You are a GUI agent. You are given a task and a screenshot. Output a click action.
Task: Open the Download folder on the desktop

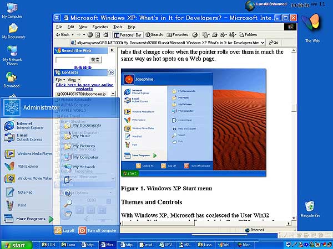[x=12, y=80]
